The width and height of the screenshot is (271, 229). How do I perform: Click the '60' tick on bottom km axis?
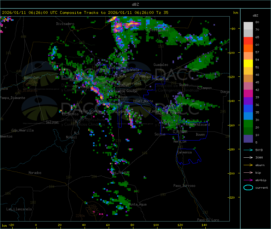point(108,225)
